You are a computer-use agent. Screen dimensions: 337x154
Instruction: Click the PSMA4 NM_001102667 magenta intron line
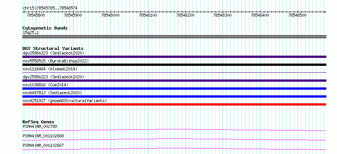[x=174, y=149]
